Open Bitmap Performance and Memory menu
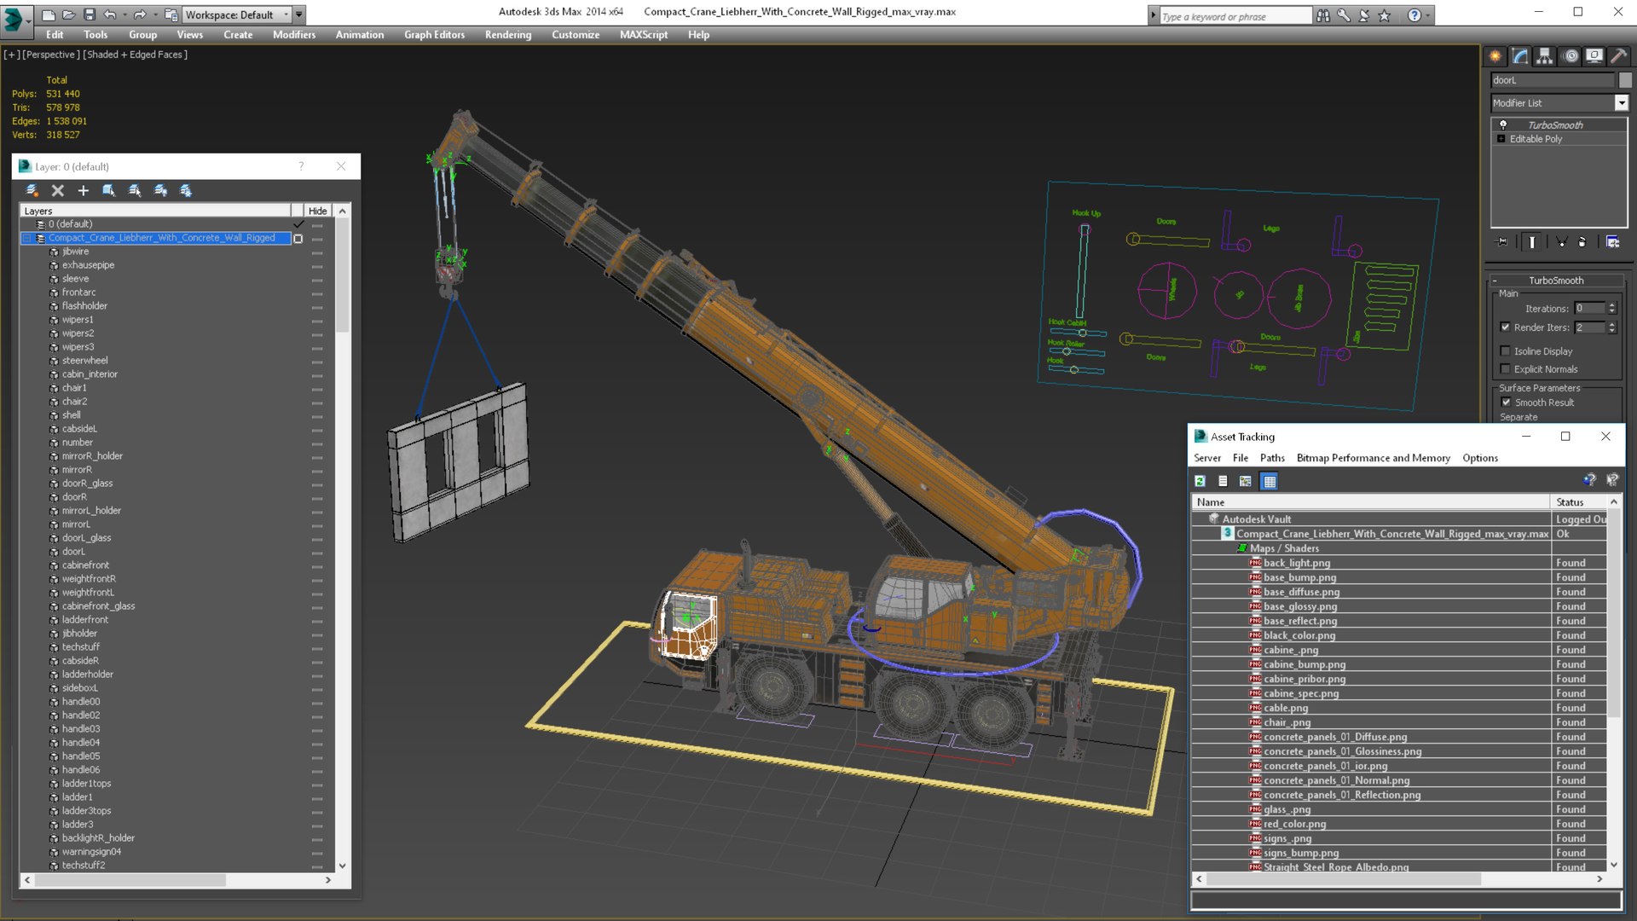Screen dimensions: 1637x921 pyautogui.click(x=1373, y=458)
